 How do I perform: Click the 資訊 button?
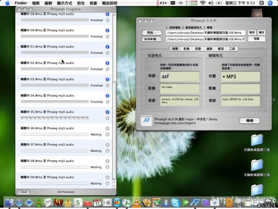252,33
